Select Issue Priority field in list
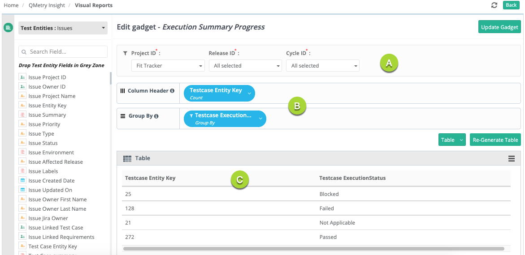Image resolution: width=525 pixels, height=255 pixels. (44, 124)
